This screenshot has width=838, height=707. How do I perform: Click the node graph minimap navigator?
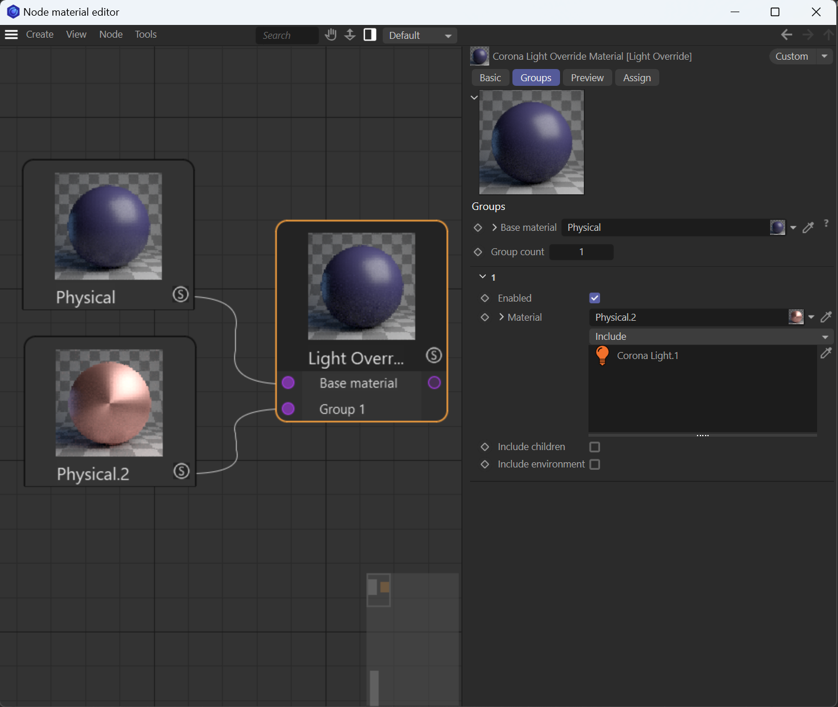[413, 640]
